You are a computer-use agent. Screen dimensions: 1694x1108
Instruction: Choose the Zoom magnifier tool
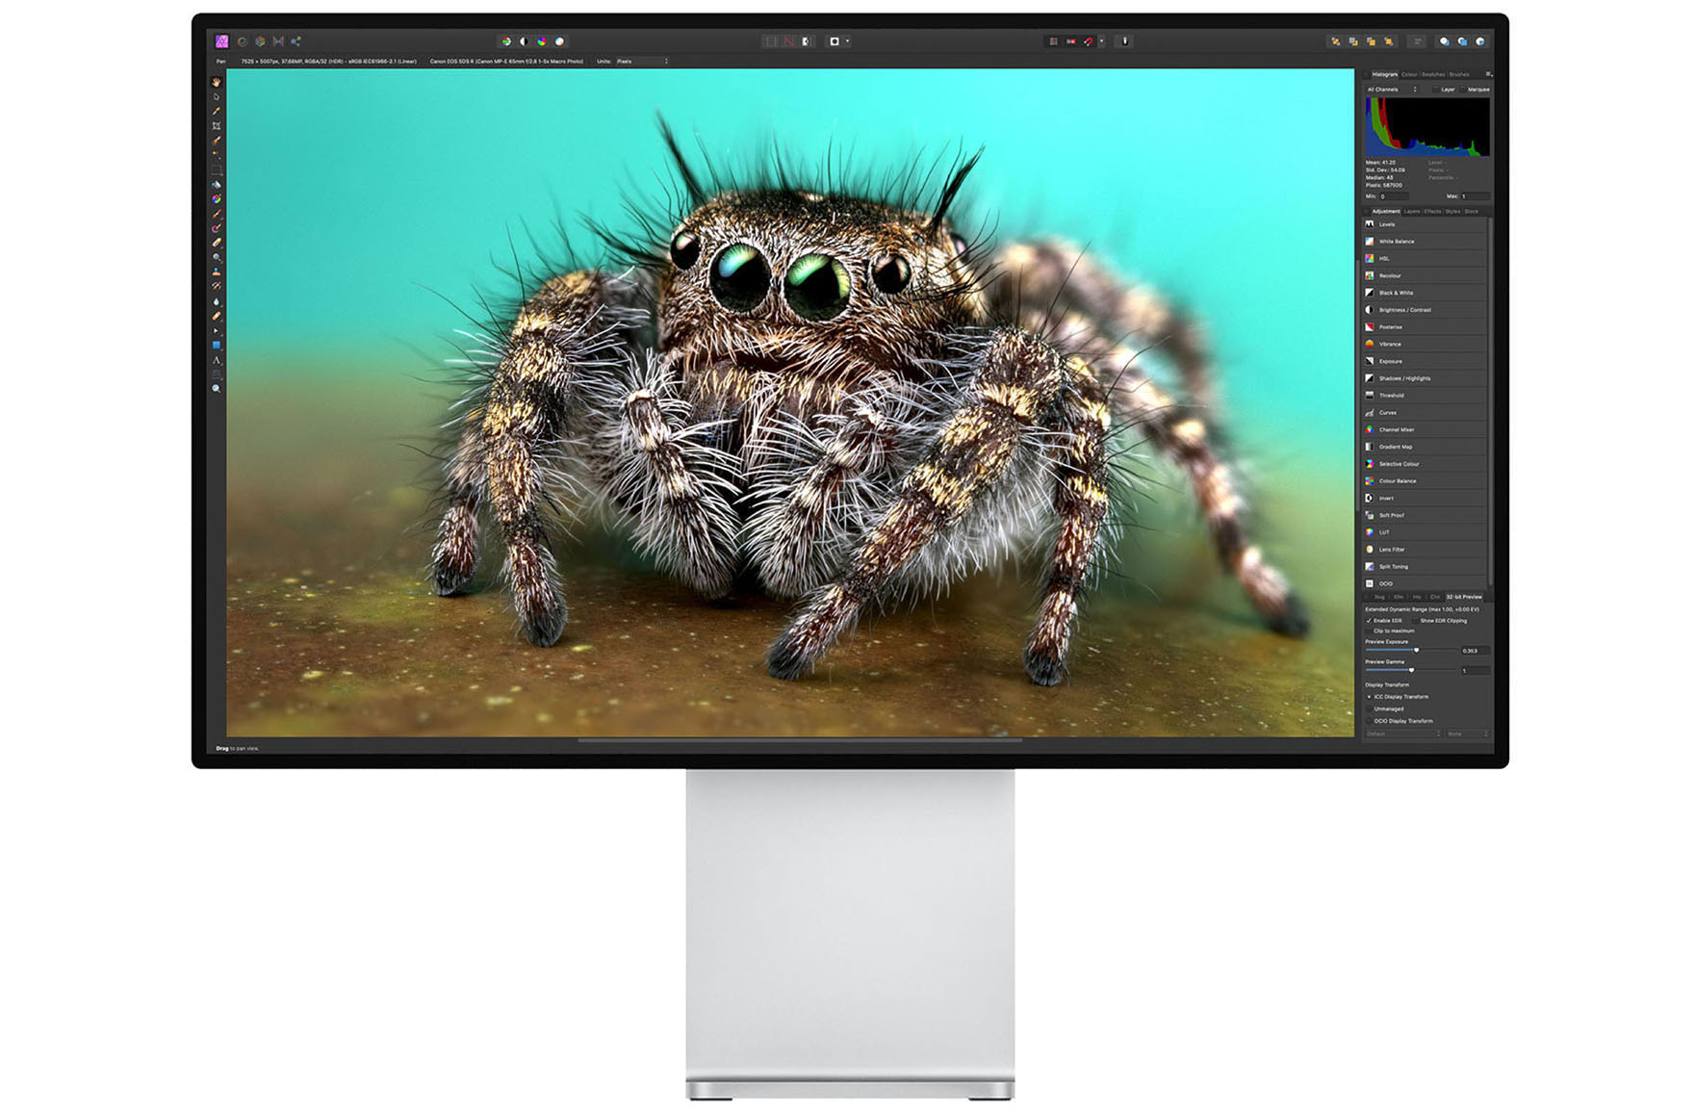(217, 389)
